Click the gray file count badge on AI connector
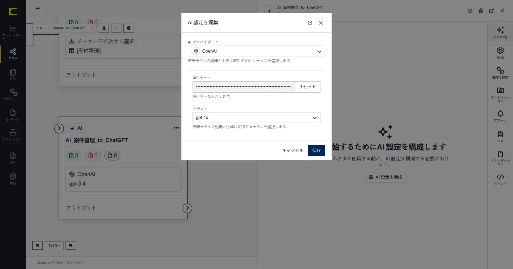 (x=112, y=156)
